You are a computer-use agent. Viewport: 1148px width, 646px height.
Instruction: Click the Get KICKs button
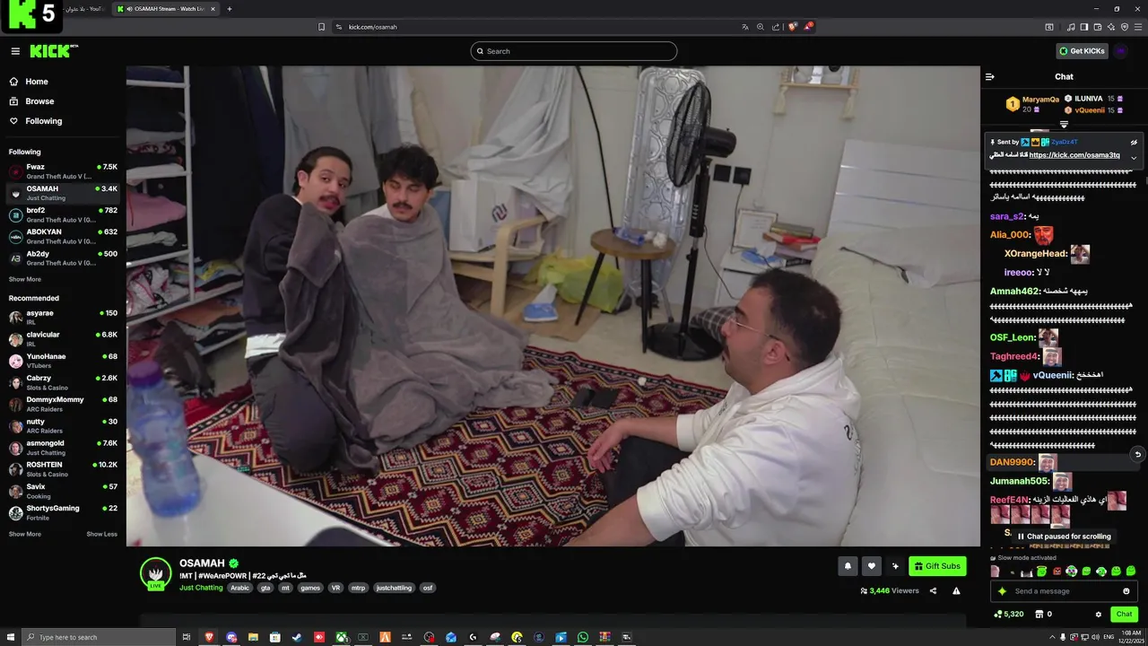pos(1082,51)
